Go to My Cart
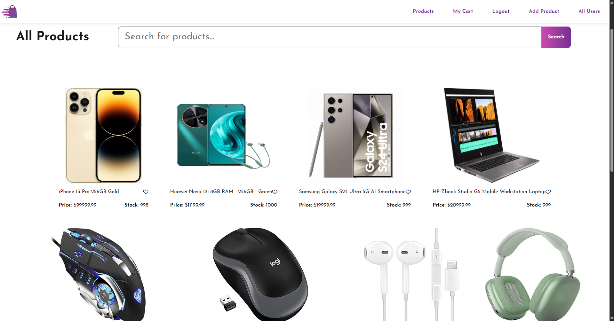The image size is (614, 321). pos(463,11)
